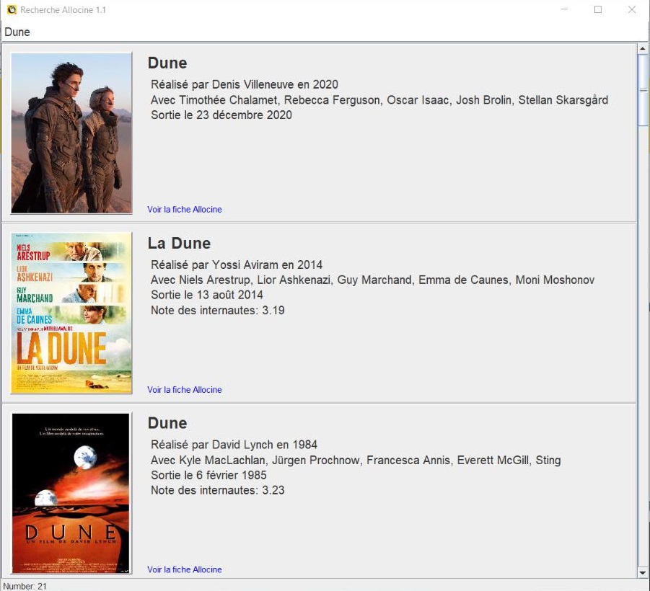Open the Dune 2020 poster thumbnail

pos(71,133)
